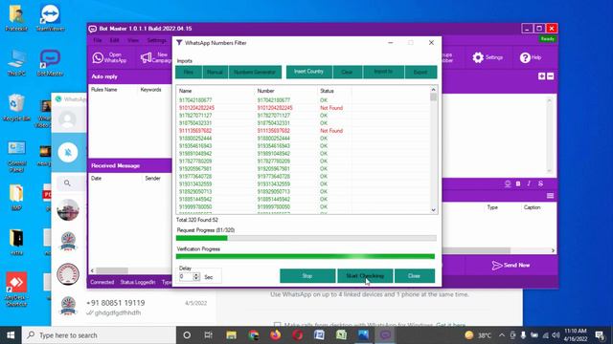613x344 pixels.
Task: Start a New Campaign in the toolbar
Action: pyautogui.click(x=156, y=57)
